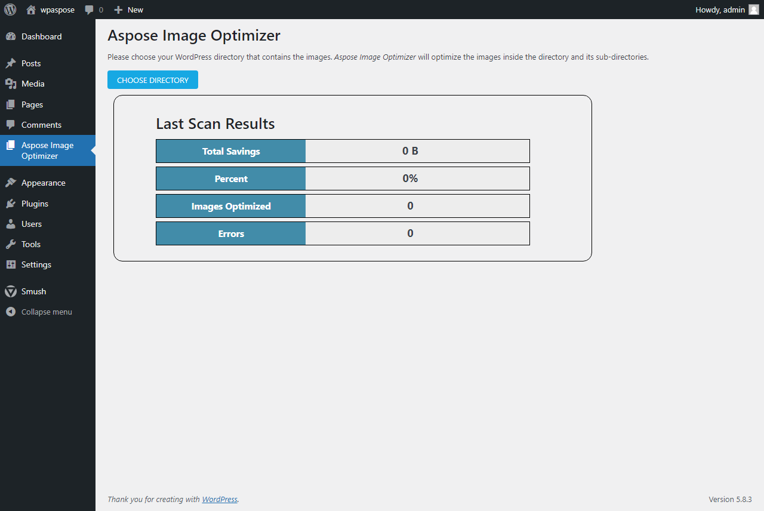Click the Appearance paintbrush icon
The height and width of the screenshot is (511, 764).
coord(11,183)
